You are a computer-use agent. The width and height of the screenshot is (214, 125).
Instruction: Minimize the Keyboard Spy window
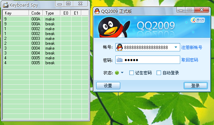tap(60, 4)
